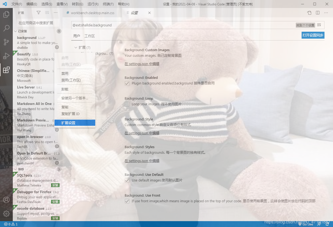Screen dimensions: 333x227
Task: Open the Explorer view in activity bar
Action: (x=6, y=14)
